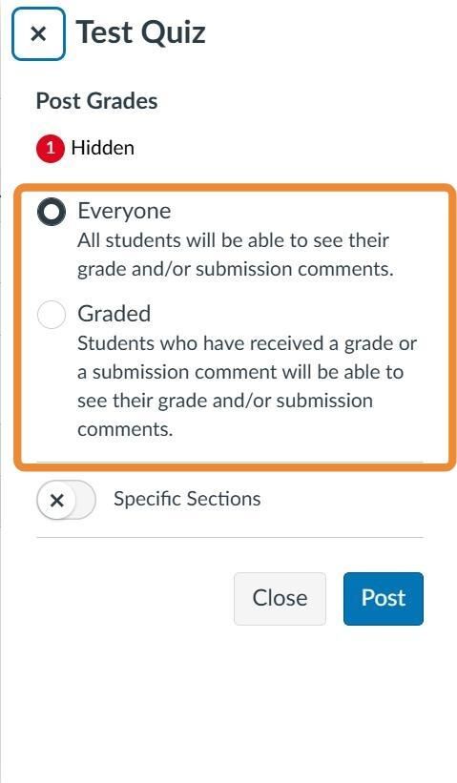Click the gray Close button
The height and width of the screenshot is (783, 457).
coord(280,598)
